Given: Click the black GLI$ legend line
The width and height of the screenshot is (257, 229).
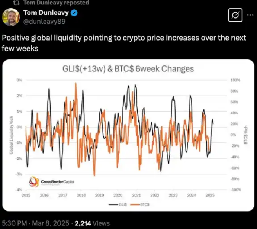Looking at the screenshot, I should (113, 204).
